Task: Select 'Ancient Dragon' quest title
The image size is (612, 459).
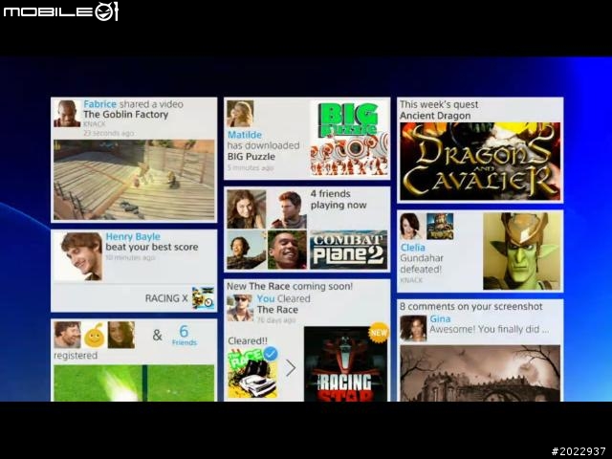Action: (435, 116)
